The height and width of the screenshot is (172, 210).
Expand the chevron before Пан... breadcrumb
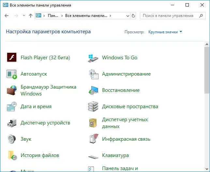coord(44,16)
